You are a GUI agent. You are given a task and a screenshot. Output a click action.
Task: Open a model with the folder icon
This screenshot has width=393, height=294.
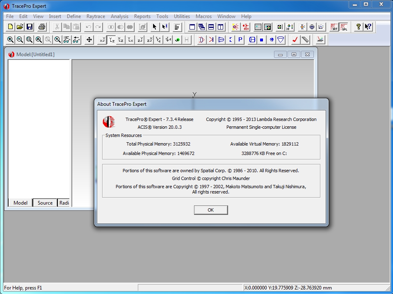[20, 27]
